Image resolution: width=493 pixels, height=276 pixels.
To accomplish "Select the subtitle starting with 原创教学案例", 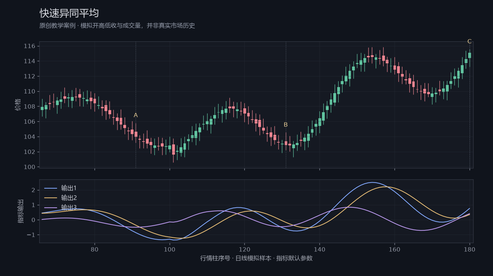I will click(117, 26).
